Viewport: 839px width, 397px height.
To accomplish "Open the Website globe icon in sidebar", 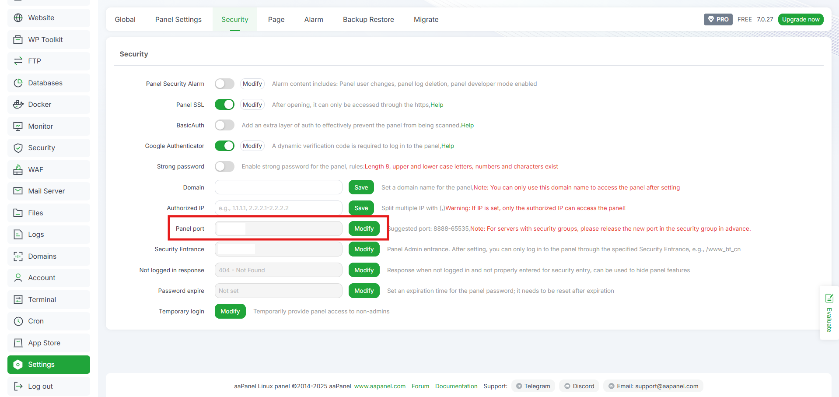I will pyautogui.click(x=18, y=18).
